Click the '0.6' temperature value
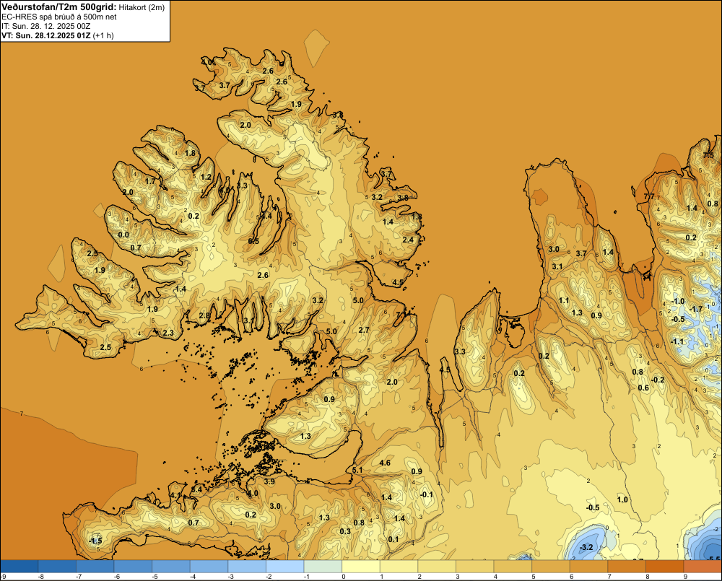Viewport: 722px width, 581px height. (x=643, y=388)
